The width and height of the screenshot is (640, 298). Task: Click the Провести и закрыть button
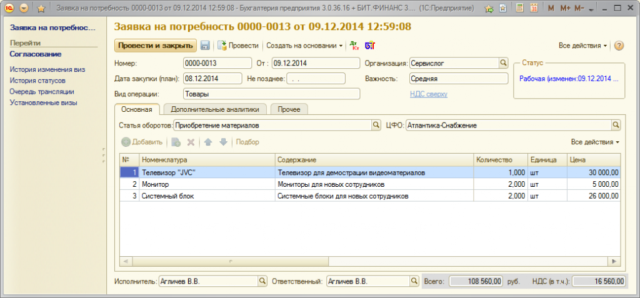click(x=155, y=46)
